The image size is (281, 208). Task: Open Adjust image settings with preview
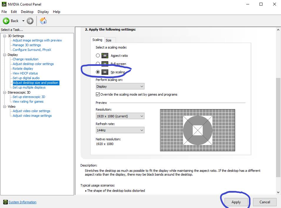tap(37, 40)
